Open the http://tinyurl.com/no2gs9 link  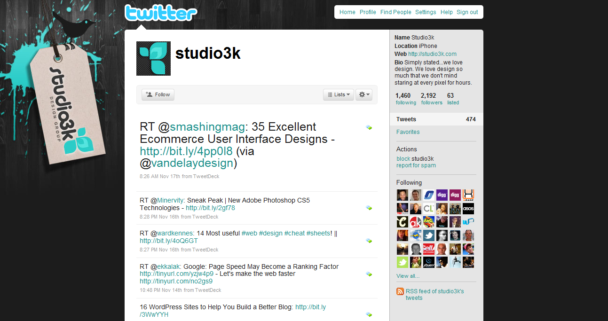click(x=176, y=281)
